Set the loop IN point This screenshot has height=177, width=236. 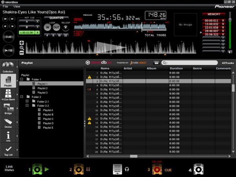pos(48,28)
